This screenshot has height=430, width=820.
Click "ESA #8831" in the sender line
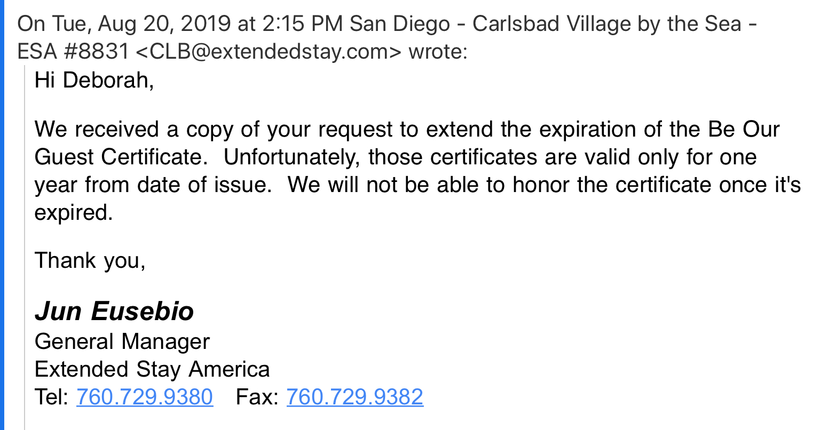[73, 52]
